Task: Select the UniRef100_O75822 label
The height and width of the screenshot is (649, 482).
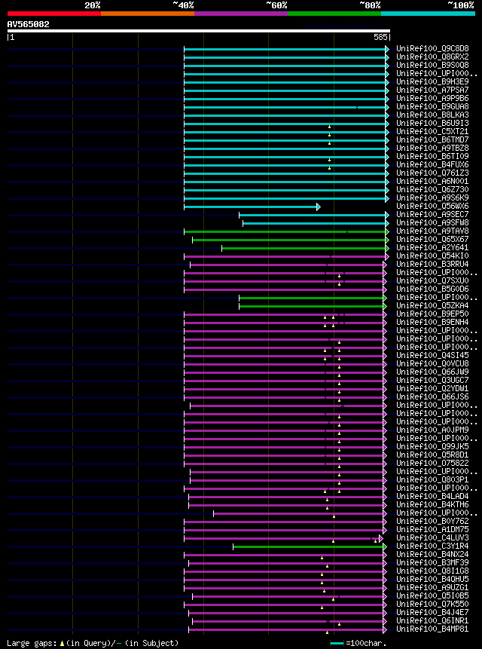Action: [432, 462]
